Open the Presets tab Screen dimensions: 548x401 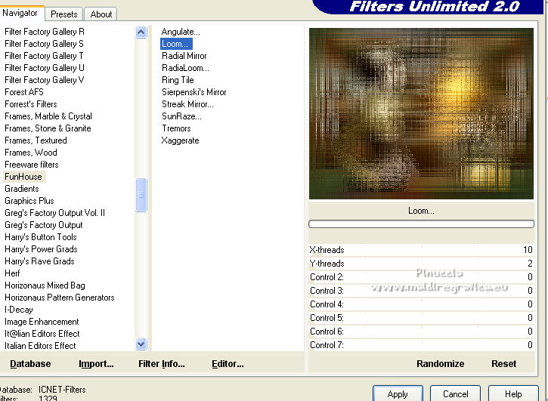[x=64, y=14]
